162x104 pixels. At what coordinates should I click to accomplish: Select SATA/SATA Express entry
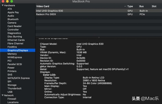(19, 78)
